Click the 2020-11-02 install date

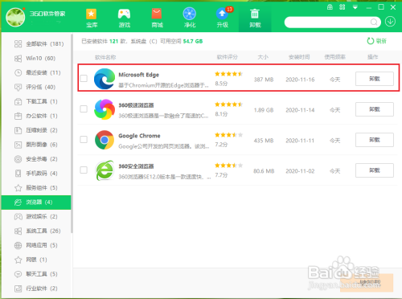(x=300, y=171)
